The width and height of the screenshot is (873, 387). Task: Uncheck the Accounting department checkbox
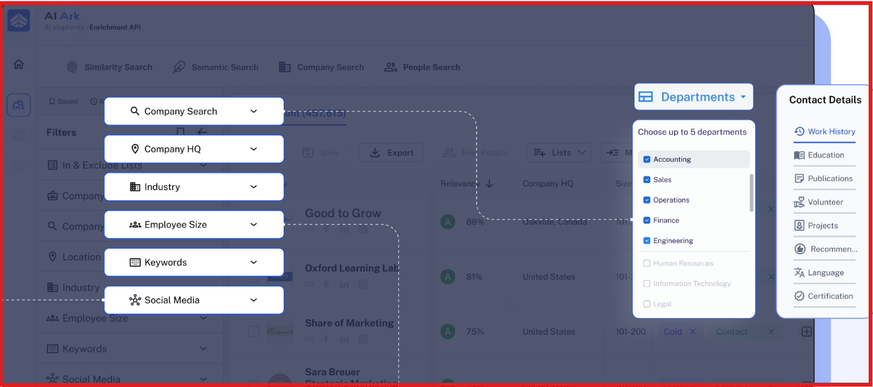(647, 159)
